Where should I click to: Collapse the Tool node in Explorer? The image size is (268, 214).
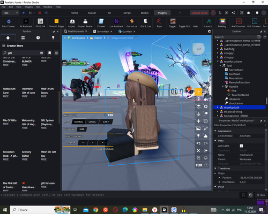pyautogui.click(x=220, y=66)
